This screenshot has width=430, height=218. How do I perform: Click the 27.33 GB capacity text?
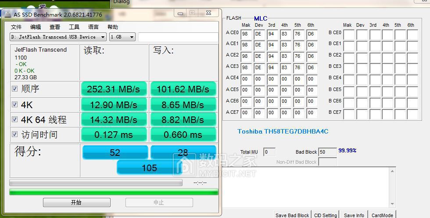click(25, 77)
